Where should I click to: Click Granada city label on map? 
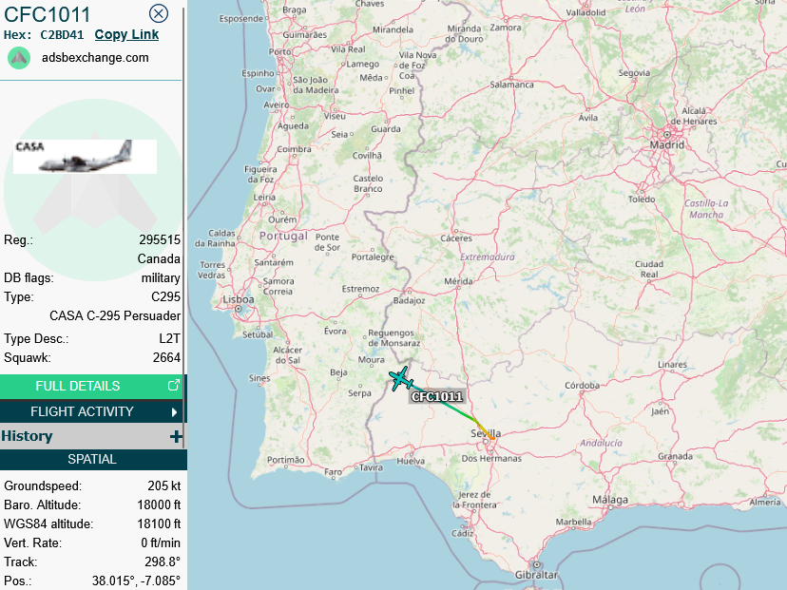tap(675, 456)
